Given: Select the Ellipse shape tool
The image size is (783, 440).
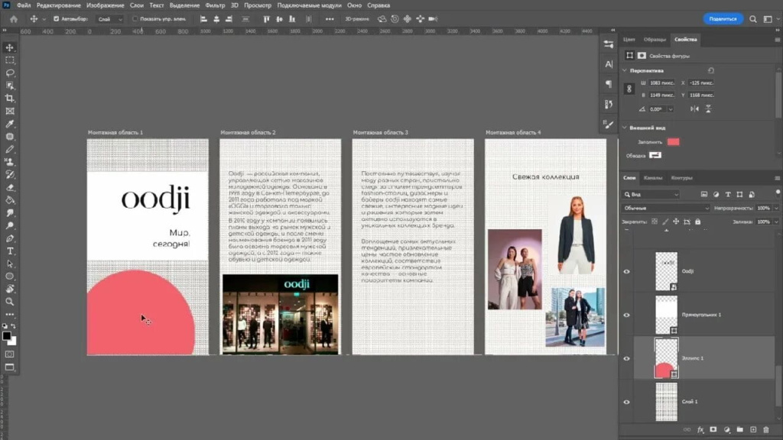Looking at the screenshot, I should 9,277.
